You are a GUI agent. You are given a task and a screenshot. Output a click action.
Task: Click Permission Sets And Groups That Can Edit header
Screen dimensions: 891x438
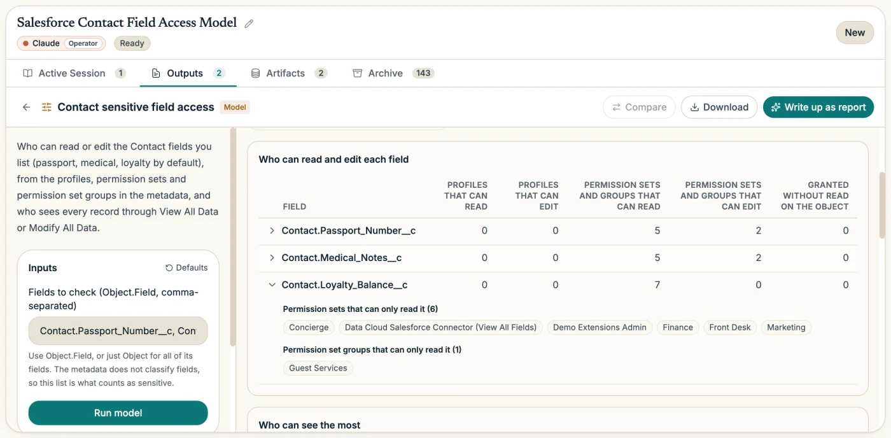721,195
